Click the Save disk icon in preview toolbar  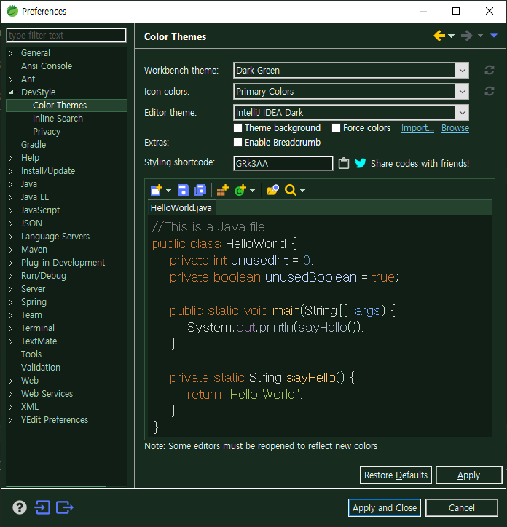(x=184, y=190)
